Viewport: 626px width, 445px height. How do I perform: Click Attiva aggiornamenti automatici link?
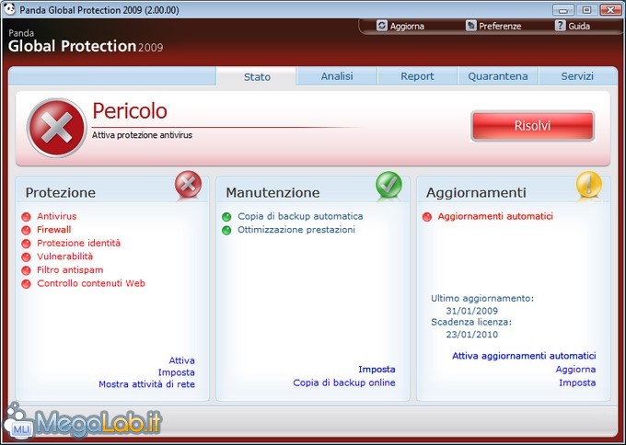click(x=524, y=356)
